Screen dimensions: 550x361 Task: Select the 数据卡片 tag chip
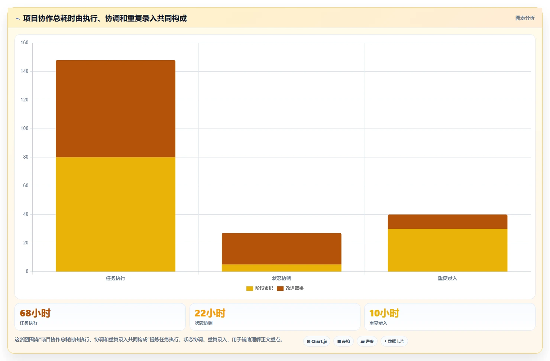pyautogui.click(x=394, y=341)
